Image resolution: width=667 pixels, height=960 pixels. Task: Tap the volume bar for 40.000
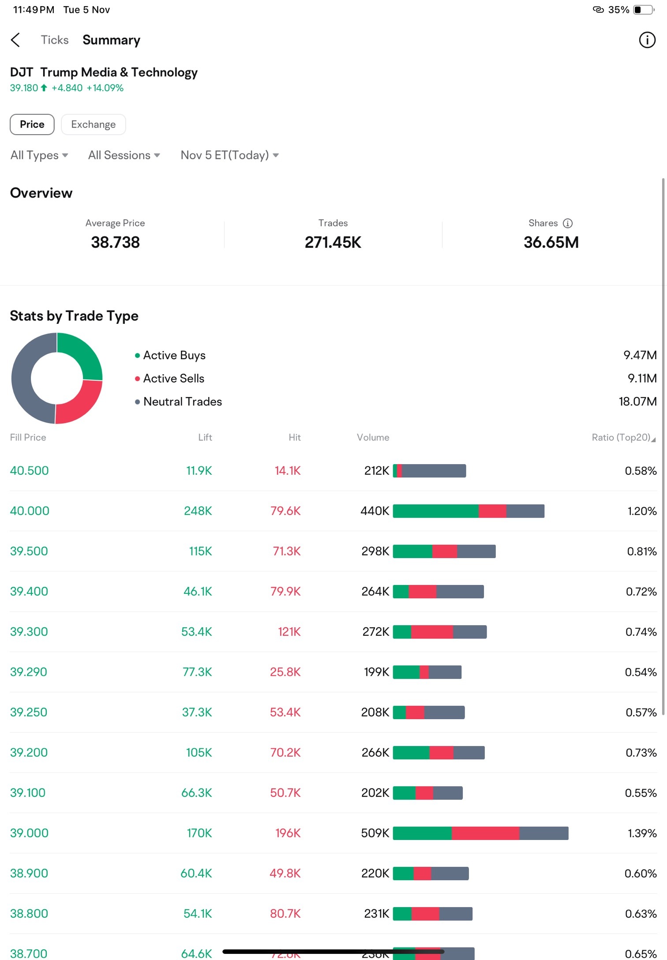coord(468,511)
